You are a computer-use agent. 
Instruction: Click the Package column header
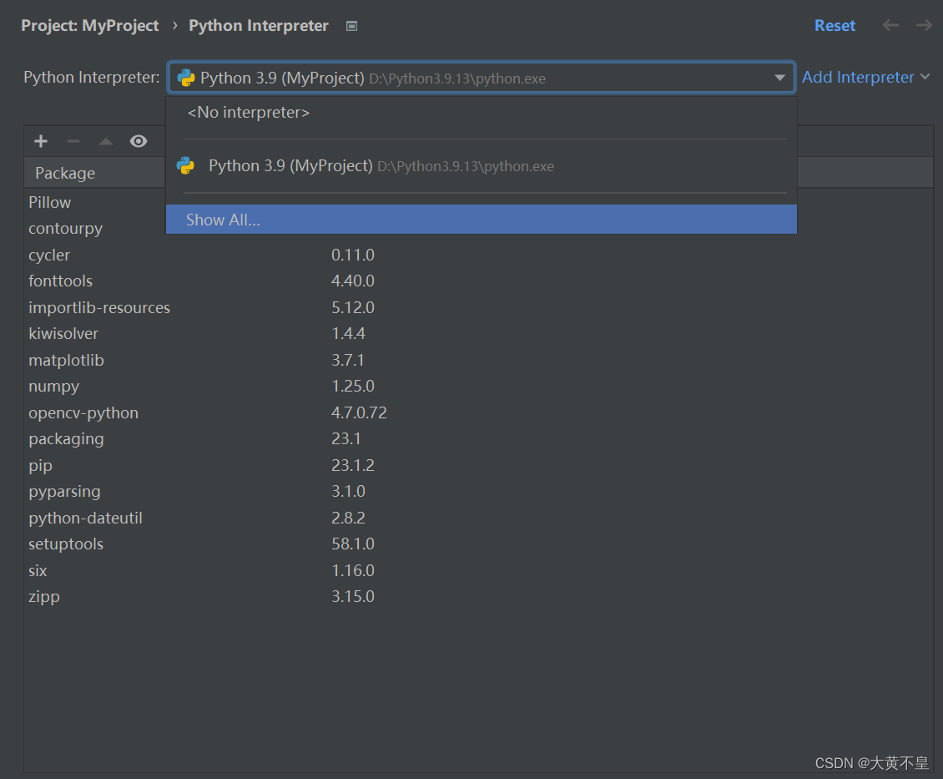(x=65, y=173)
